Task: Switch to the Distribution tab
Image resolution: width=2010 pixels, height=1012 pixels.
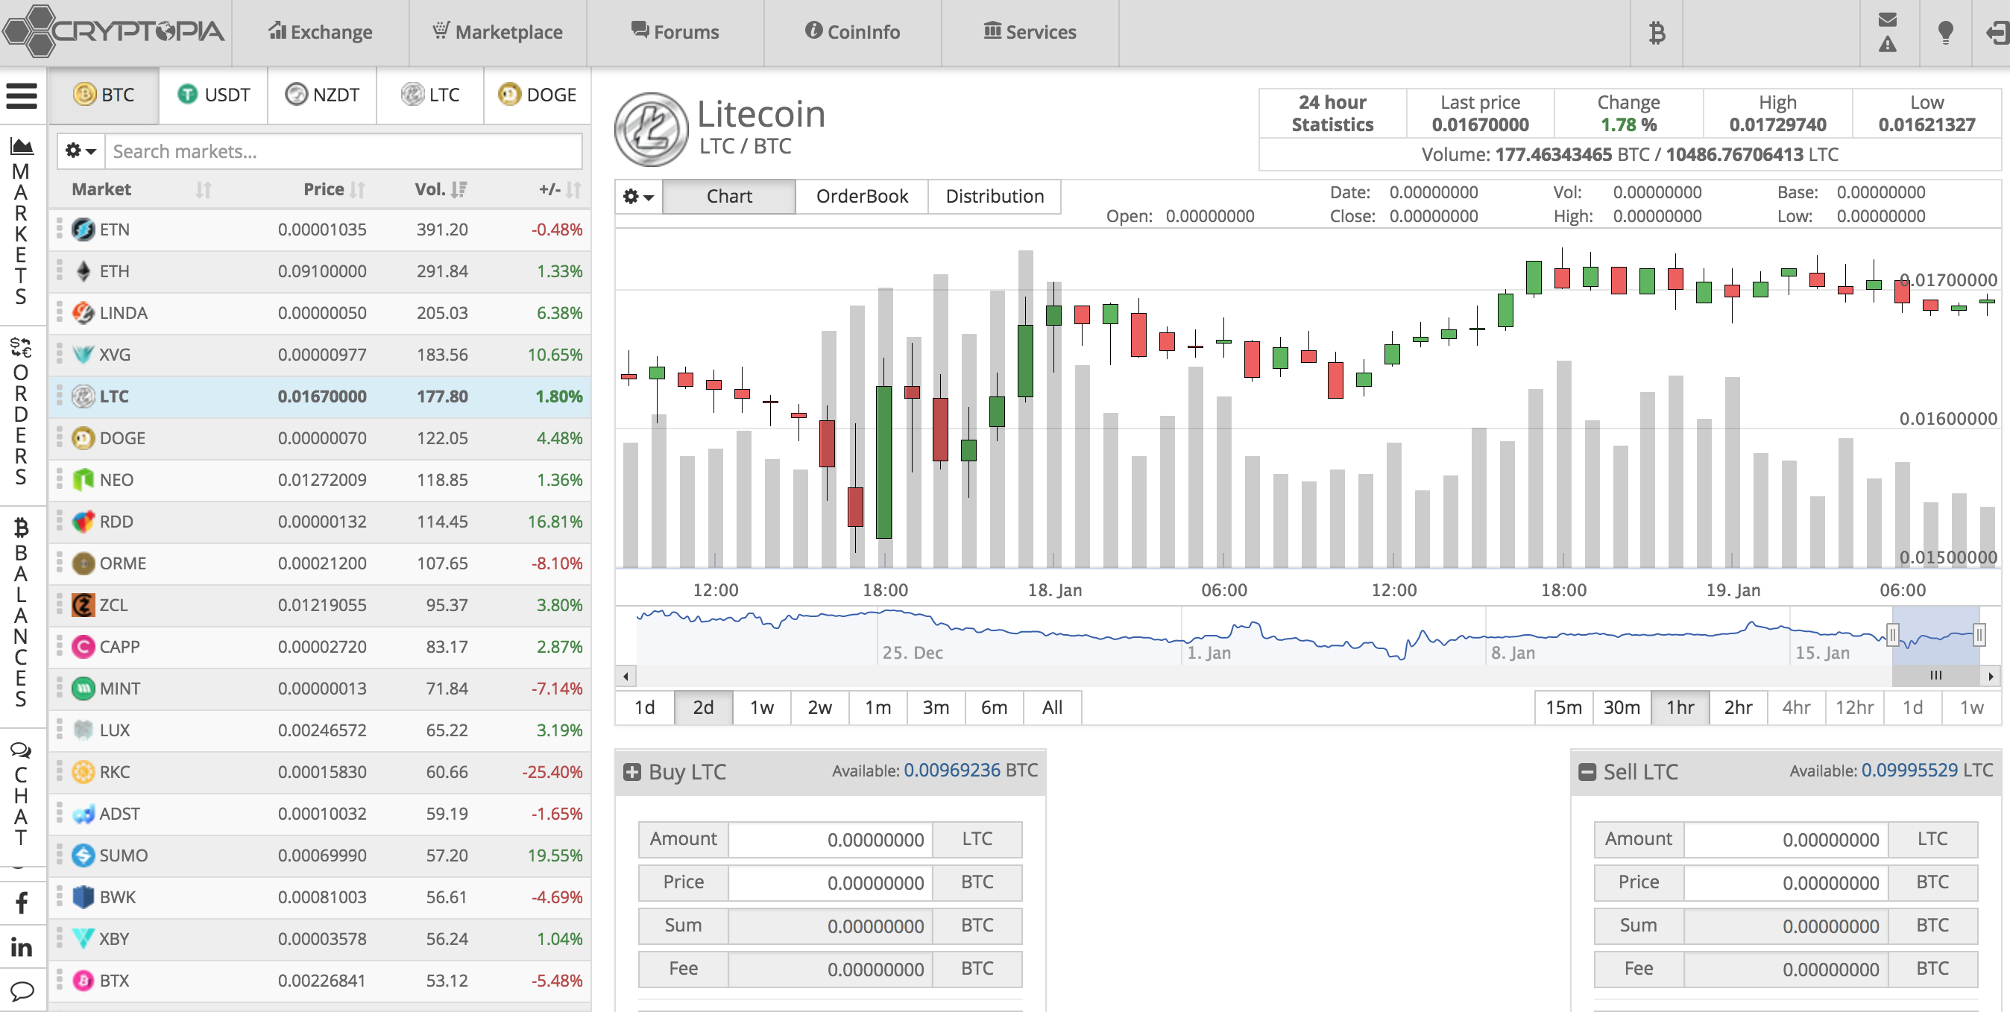Action: pyautogui.click(x=994, y=197)
